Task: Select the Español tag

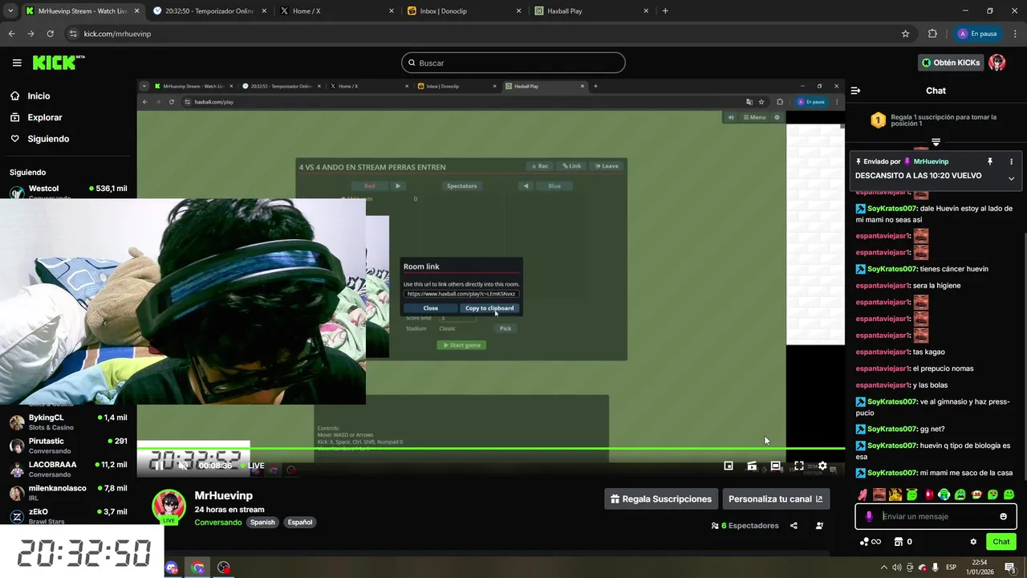Action: (x=300, y=522)
